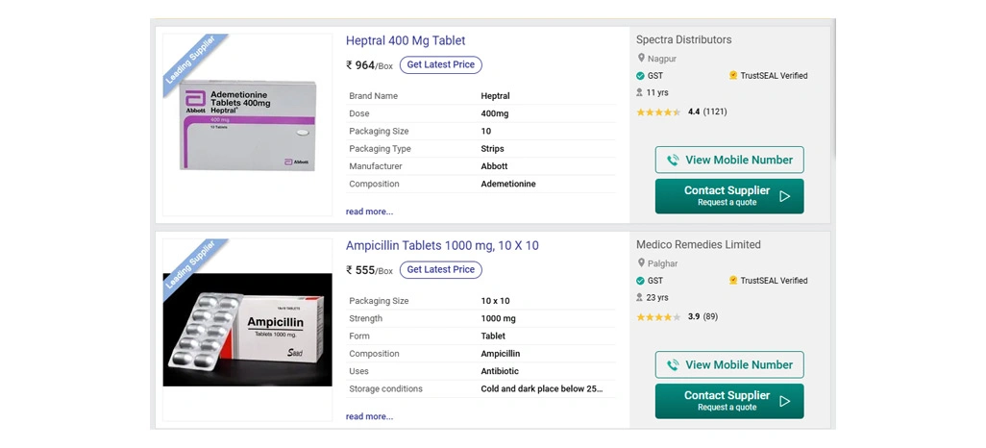Click the GST check icon for Spectra Distributors
The width and height of the screenshot is (986, 448).
click(640, 76)
